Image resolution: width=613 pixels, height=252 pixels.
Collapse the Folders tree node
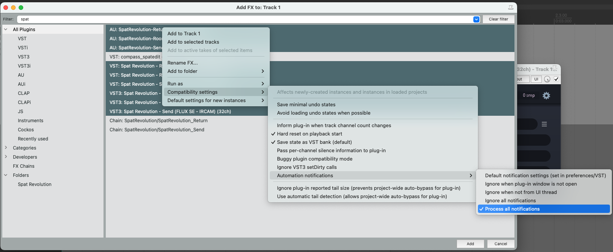coord(6,175)
